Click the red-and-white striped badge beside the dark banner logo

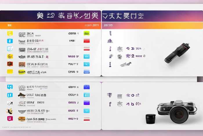pyautogui.click(x=87, y=49)
